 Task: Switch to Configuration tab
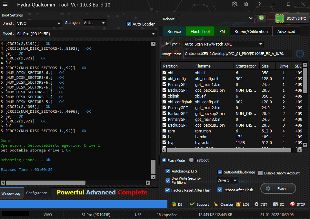tap(37, 193)
